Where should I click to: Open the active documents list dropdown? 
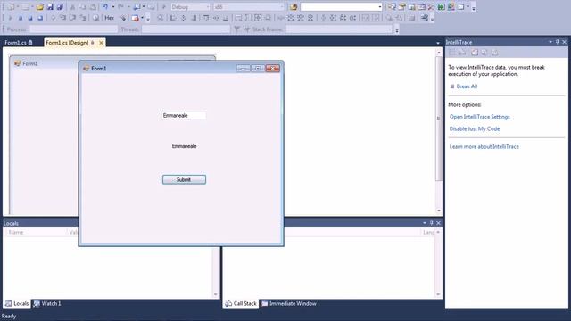pos(438,43)
